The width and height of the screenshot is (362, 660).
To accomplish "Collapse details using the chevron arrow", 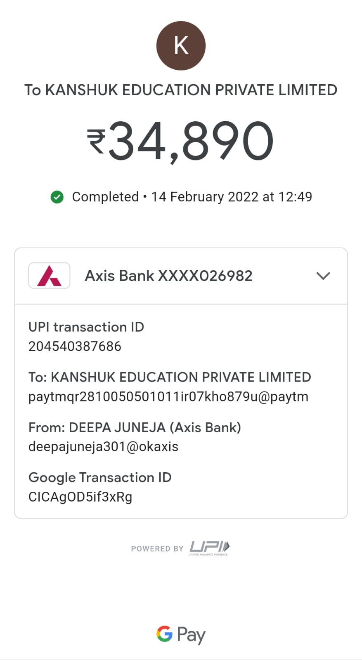I will coord(323,276).
